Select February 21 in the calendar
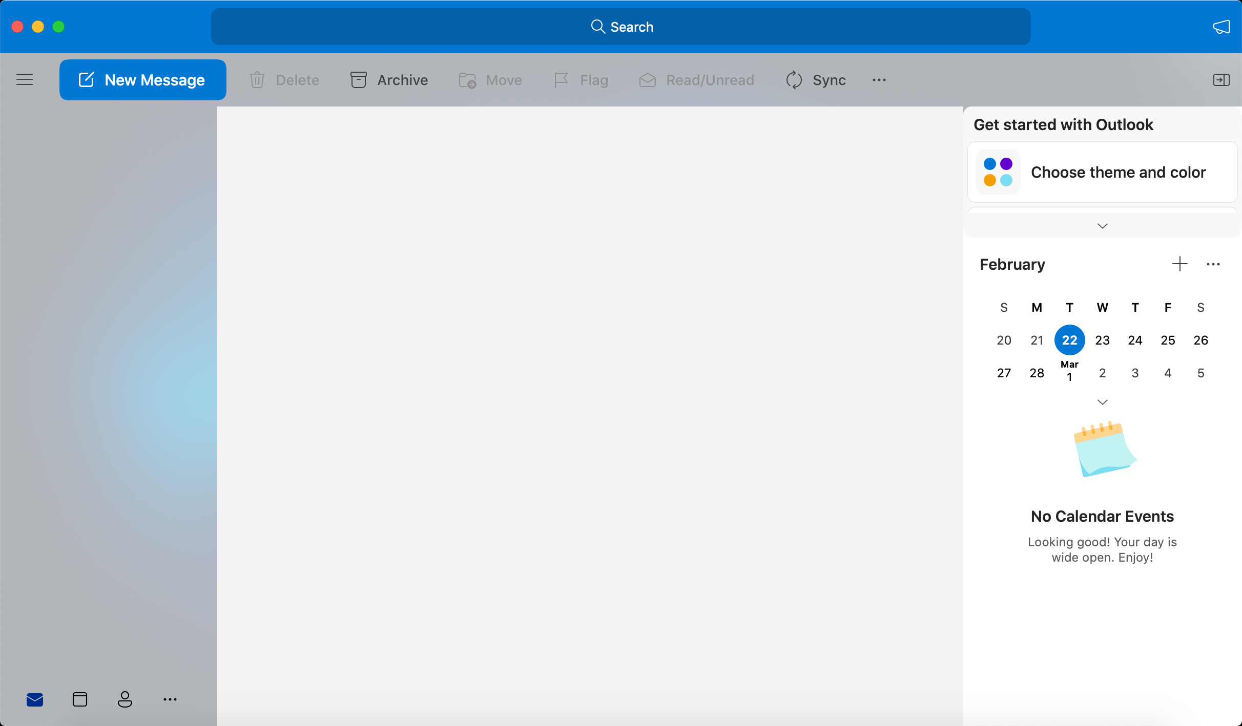This screenshot has width=1242, height=726. click(1037, 340)
